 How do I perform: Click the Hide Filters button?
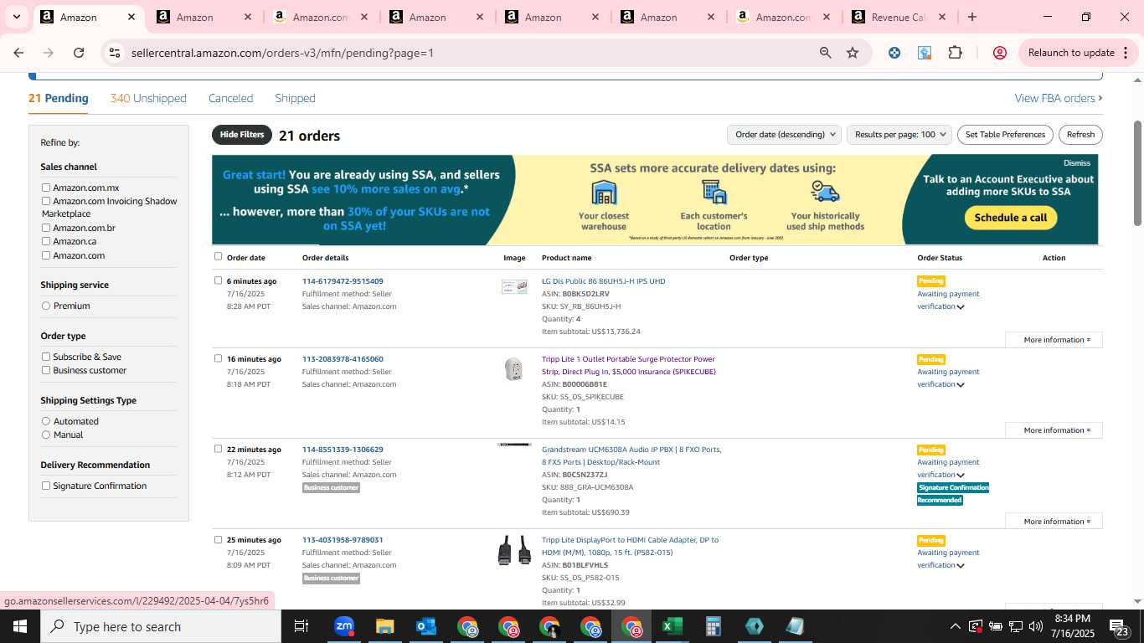click(242, 135)
